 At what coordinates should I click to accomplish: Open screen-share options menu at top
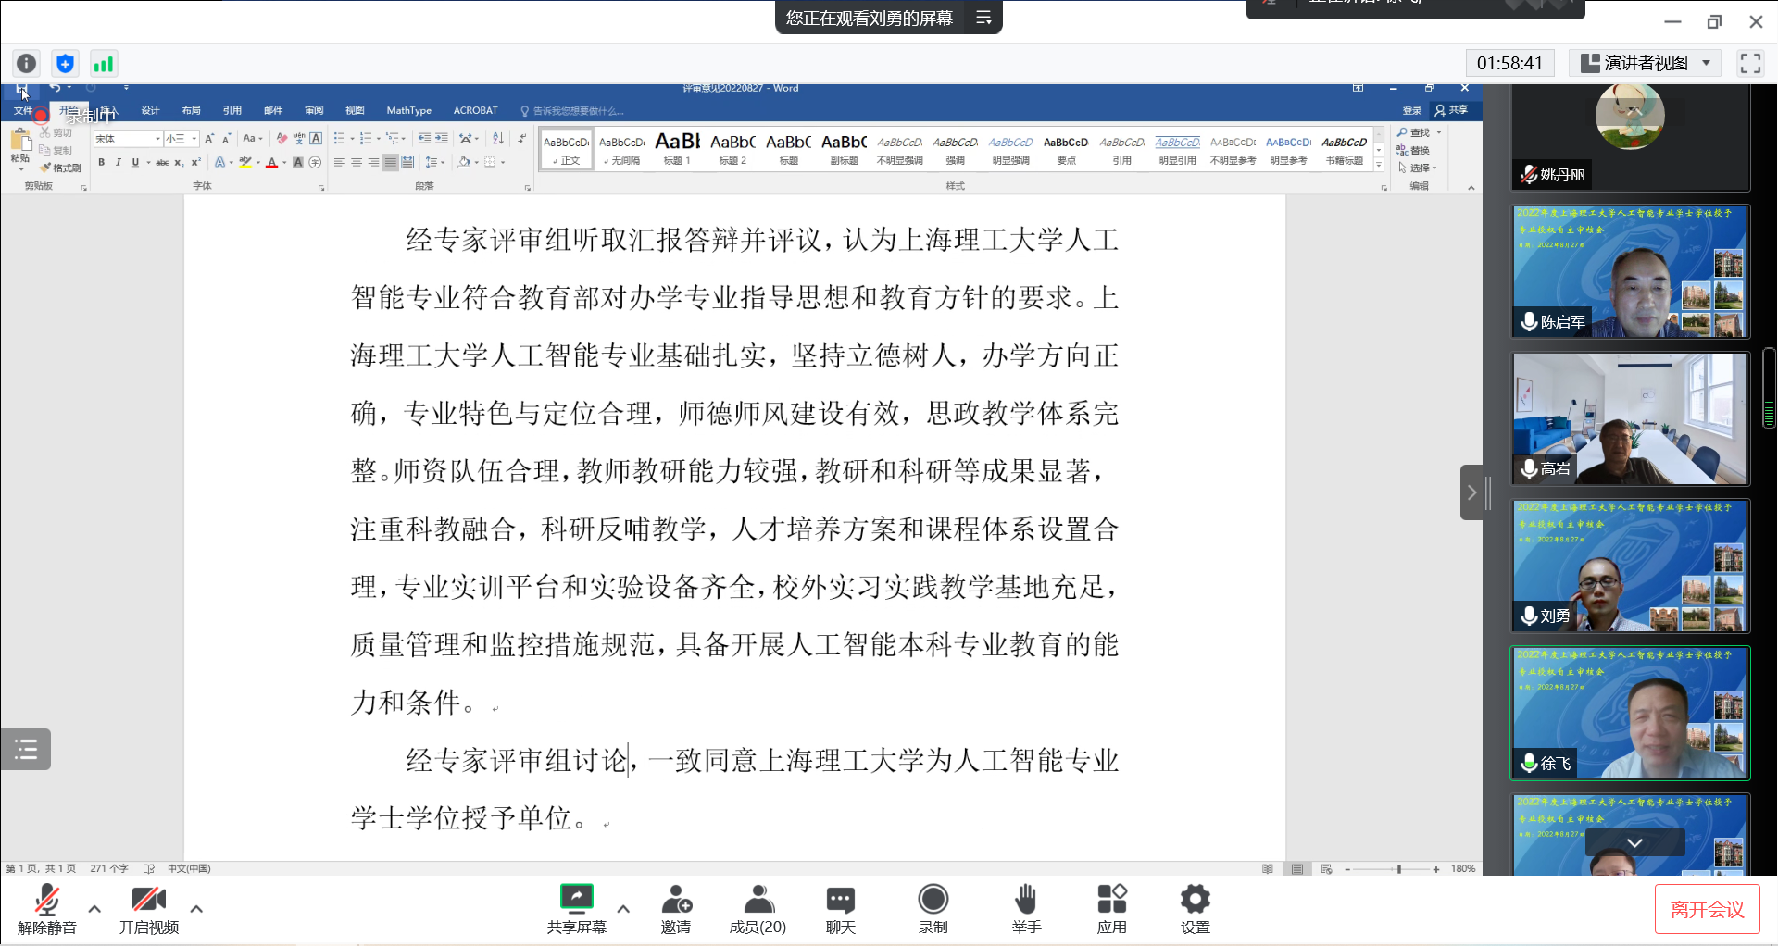pyautogui.click(x=983, y=18)
